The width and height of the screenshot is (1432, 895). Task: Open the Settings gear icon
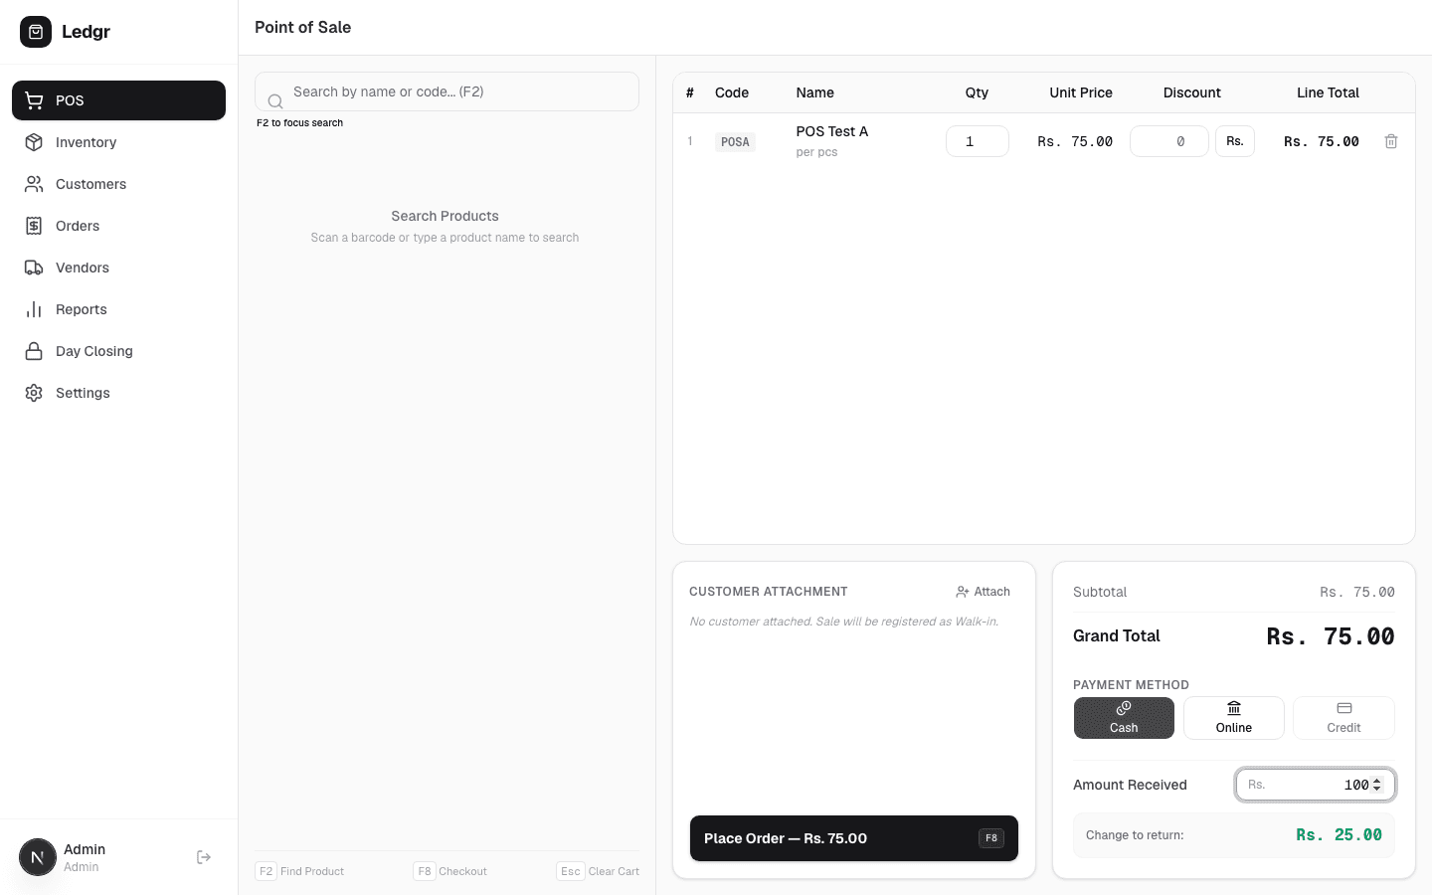tap(34, 393)
